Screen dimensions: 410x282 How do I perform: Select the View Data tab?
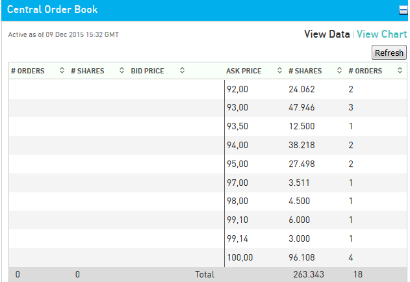327,34
